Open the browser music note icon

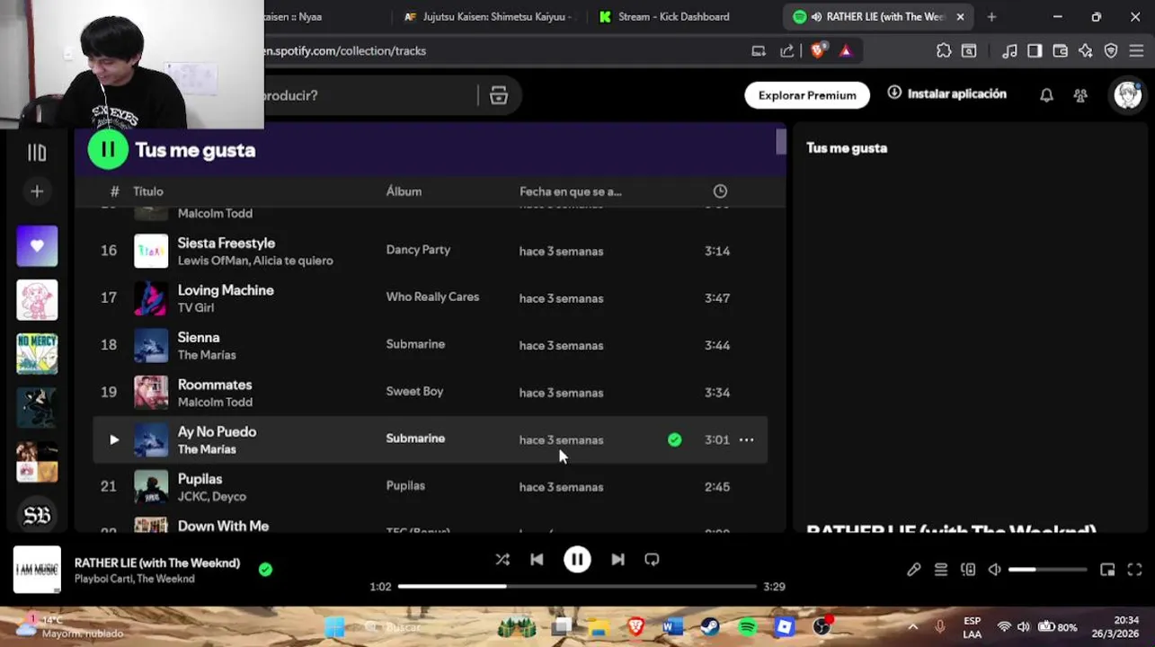click(1009, 51)
